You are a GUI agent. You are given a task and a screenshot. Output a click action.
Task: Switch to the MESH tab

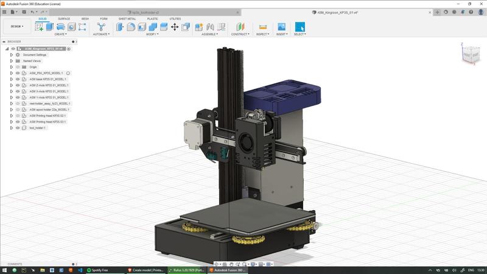85,19
